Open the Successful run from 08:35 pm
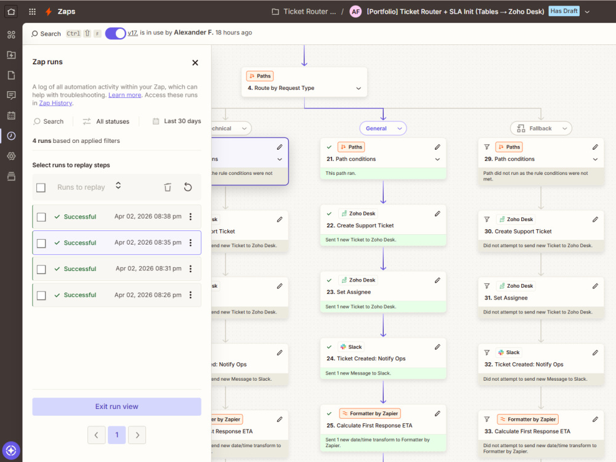 (x=116, y=243)
